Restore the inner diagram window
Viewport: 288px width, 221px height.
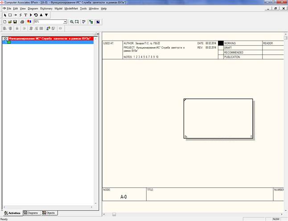[276, 8]
